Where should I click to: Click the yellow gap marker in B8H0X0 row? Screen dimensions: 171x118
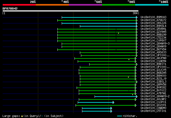[x=128, y=77]
